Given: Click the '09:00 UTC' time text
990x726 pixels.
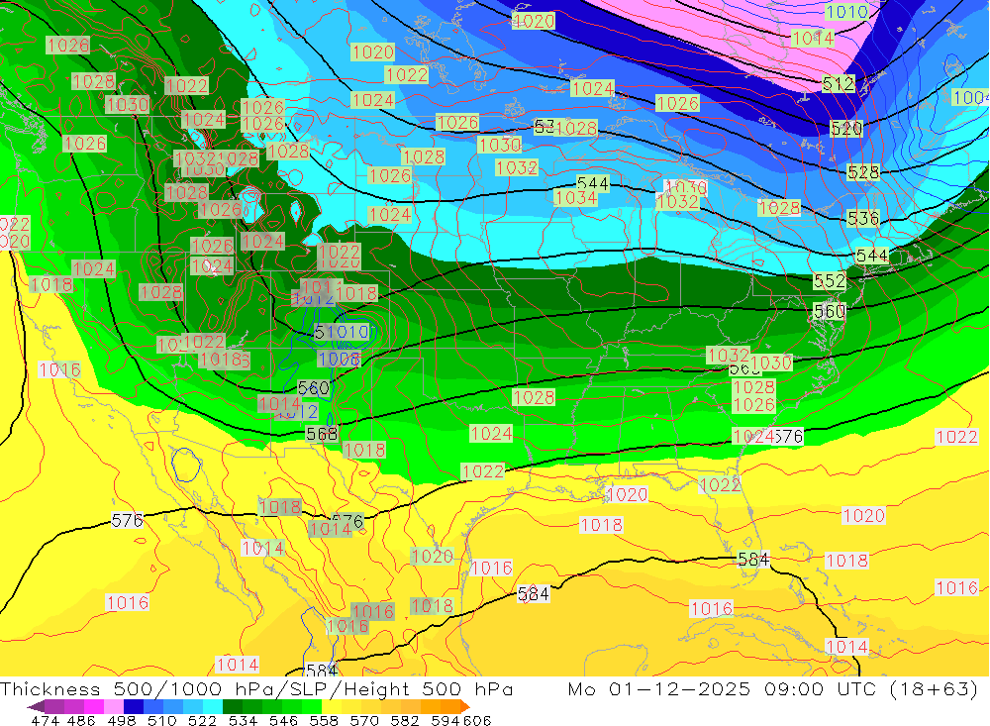Looking at the screenshot, I should [822, 688].
